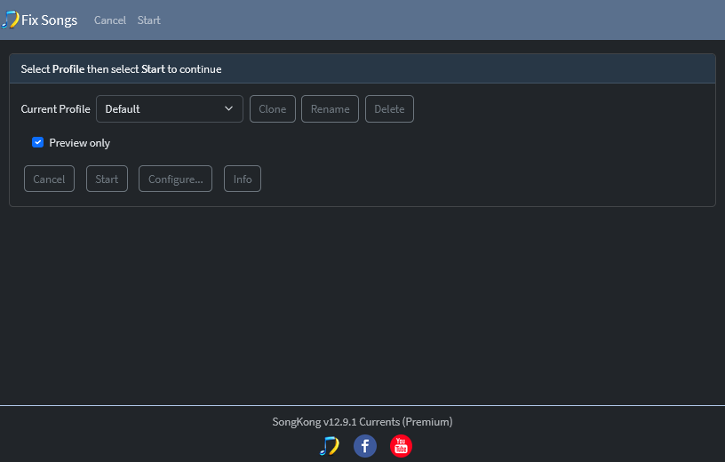
Task: Show details with the Info button
Action: [243, 179]
